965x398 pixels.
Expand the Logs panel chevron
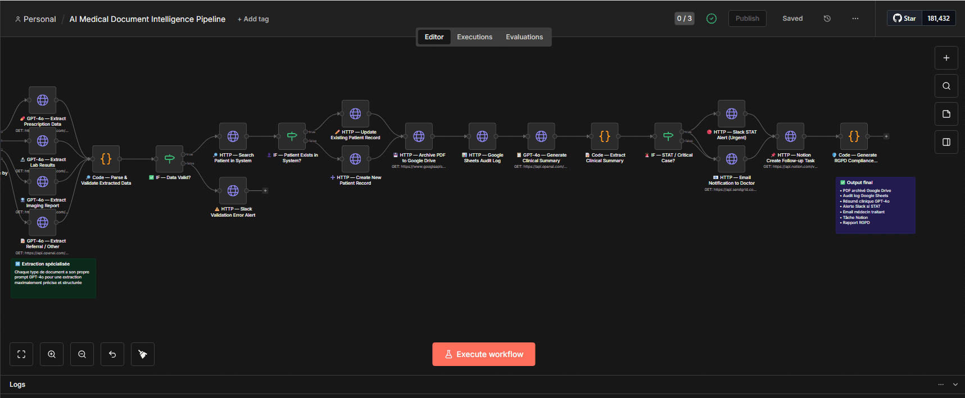(955, 385)
